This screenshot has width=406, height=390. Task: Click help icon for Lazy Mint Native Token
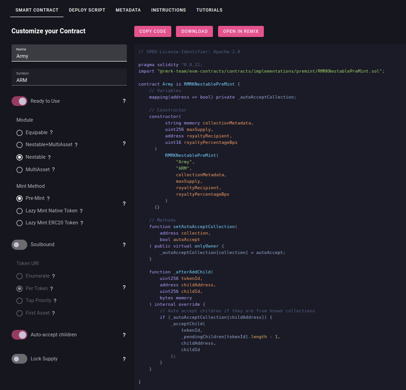coord(81,211)
